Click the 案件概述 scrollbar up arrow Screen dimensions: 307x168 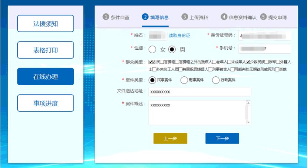coord(248,103)
